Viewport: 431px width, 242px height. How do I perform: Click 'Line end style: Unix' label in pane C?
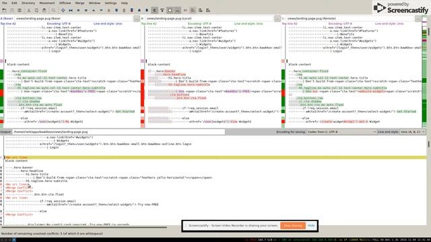click(x=389, y=24)
